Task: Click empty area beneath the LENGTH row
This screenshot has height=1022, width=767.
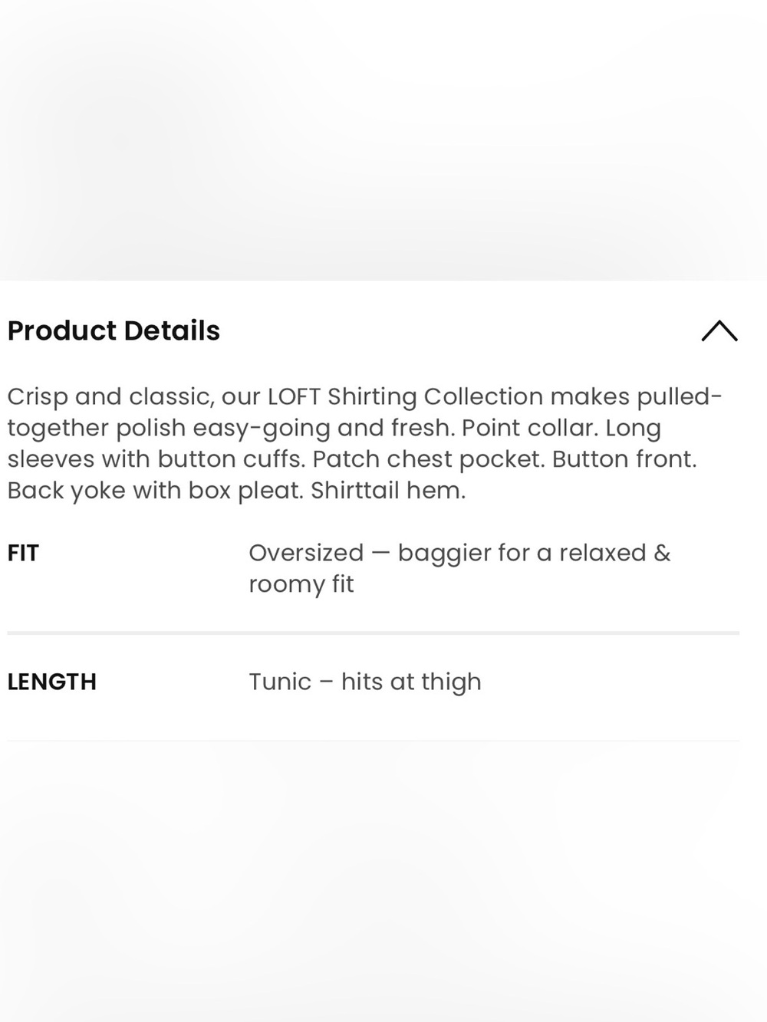Action: pos(383,882)
